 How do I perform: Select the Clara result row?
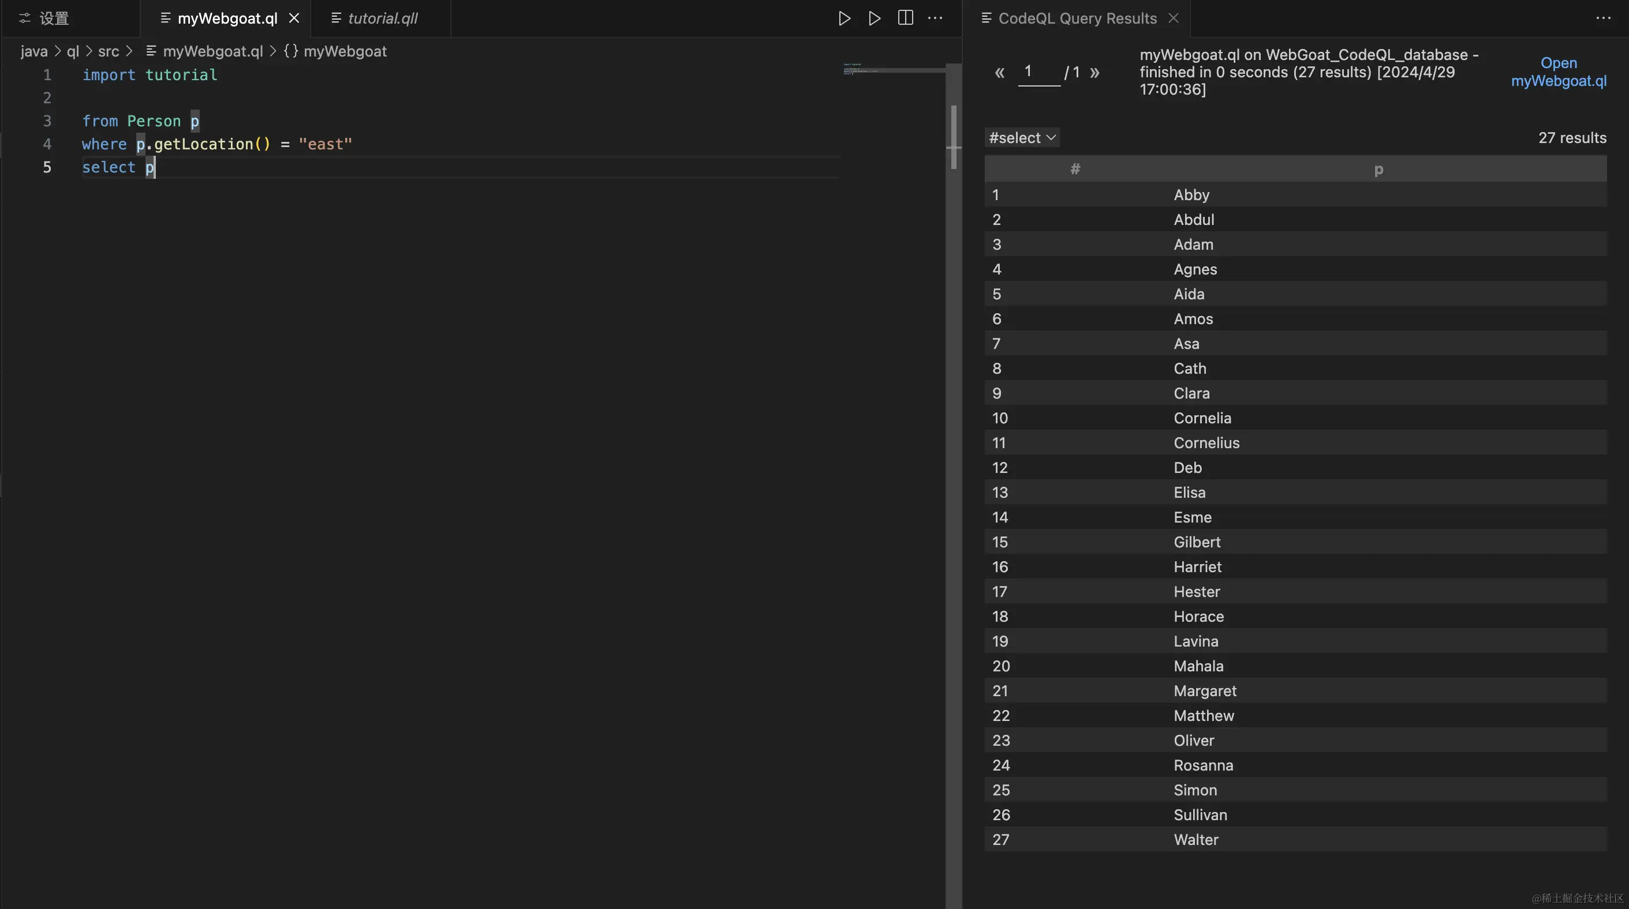click(1296, 393)
